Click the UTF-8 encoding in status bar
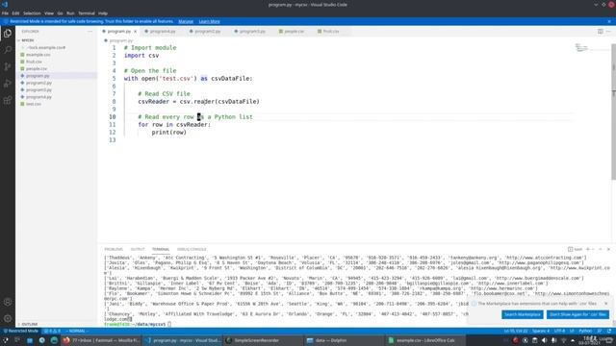The image size is (616, 346). pyautogui.click(x=559, y=331)
